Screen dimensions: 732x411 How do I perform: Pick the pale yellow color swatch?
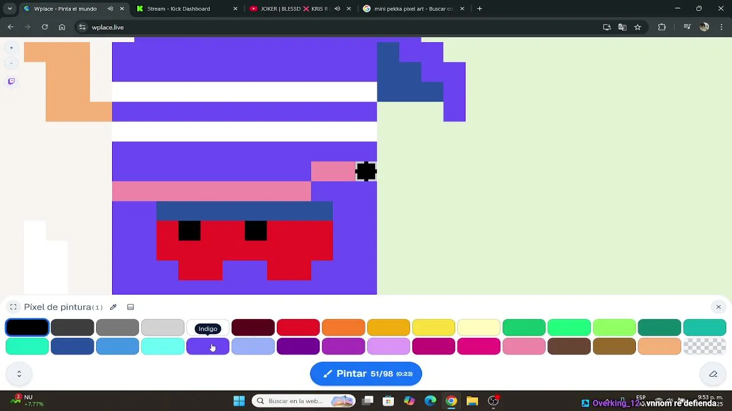(479, 328)
